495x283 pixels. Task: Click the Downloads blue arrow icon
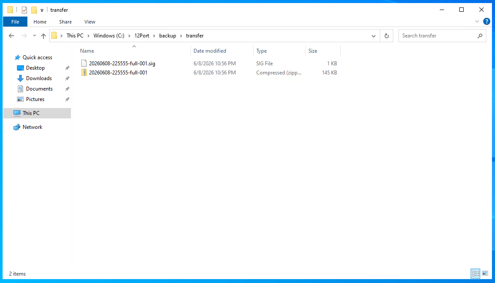point(20,78)
